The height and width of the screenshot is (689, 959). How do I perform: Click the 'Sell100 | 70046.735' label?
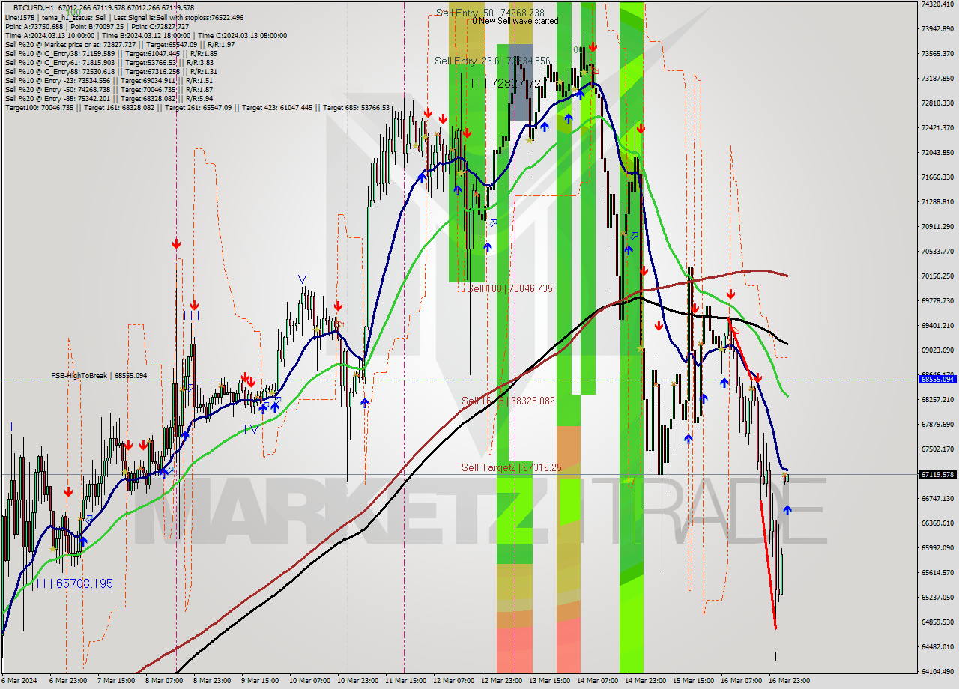[509, 288]
